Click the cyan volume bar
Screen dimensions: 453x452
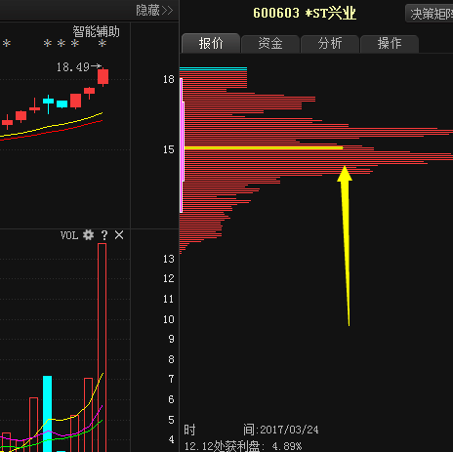[x=48, y=413]
